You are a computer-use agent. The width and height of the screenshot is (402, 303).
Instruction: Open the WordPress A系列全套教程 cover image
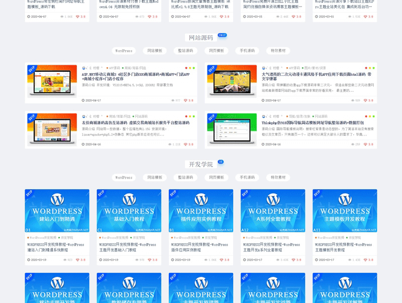(x=273, y=211)
